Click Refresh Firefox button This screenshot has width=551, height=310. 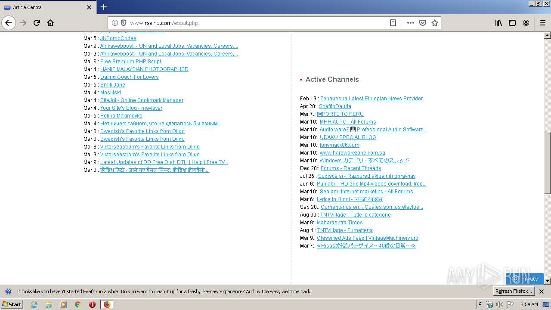coord(514,291)
